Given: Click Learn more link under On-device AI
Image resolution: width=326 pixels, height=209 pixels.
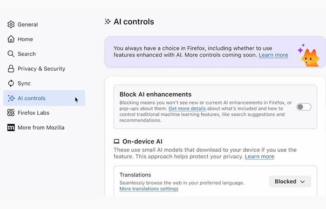Looking at the screenshot, I should [x=259, y=157].
